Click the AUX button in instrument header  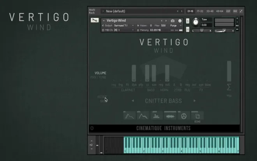tap(237, 26)
